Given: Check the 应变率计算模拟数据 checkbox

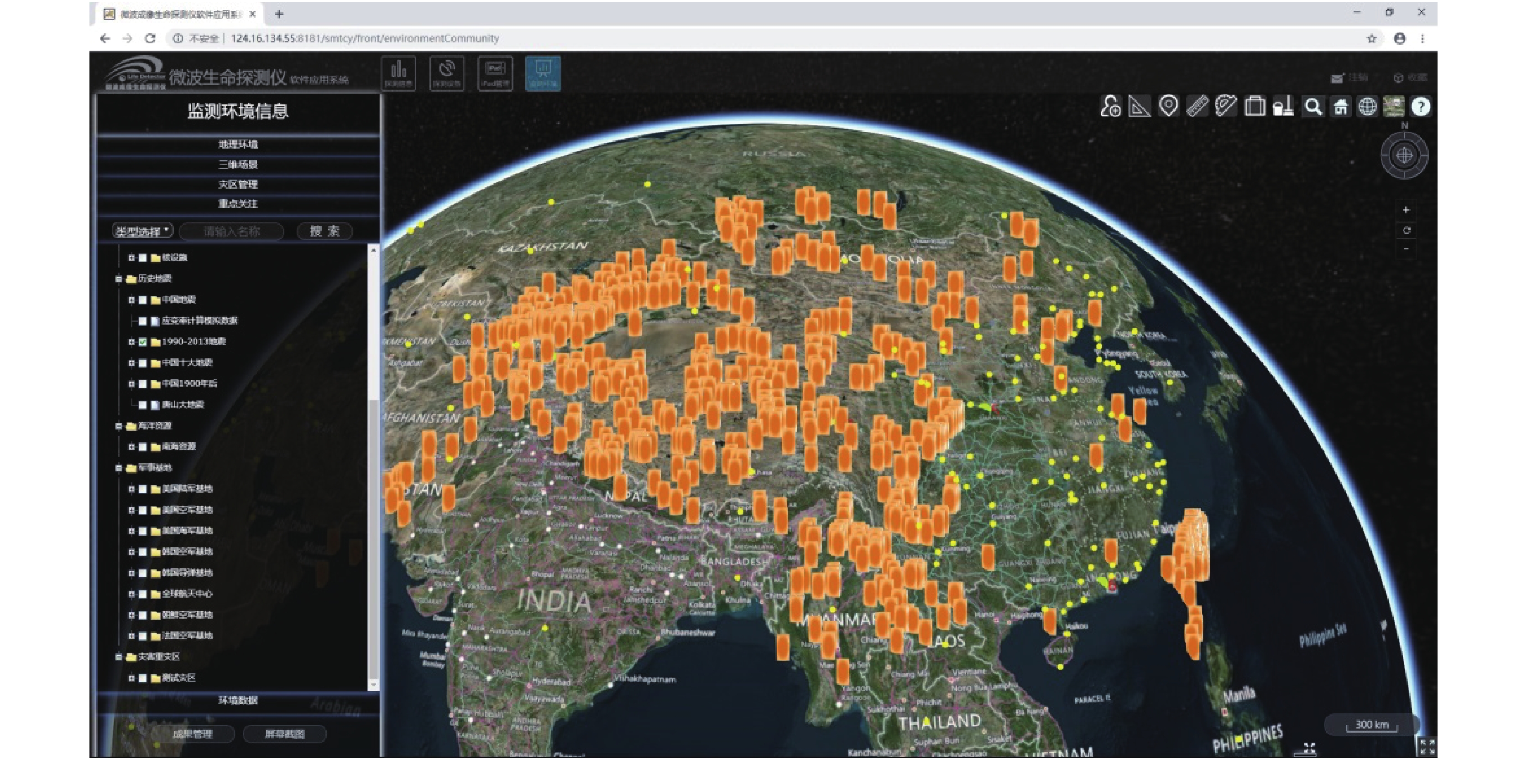Looking at the screenshot, I should 142,321.
